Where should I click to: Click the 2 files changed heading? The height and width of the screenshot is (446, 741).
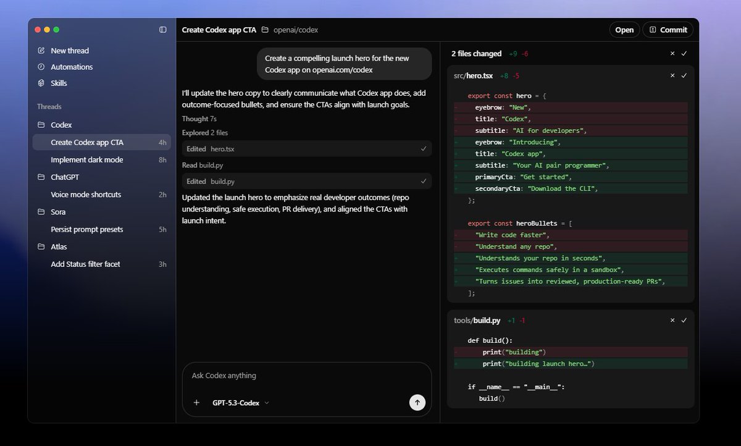[x=476, y=54]
